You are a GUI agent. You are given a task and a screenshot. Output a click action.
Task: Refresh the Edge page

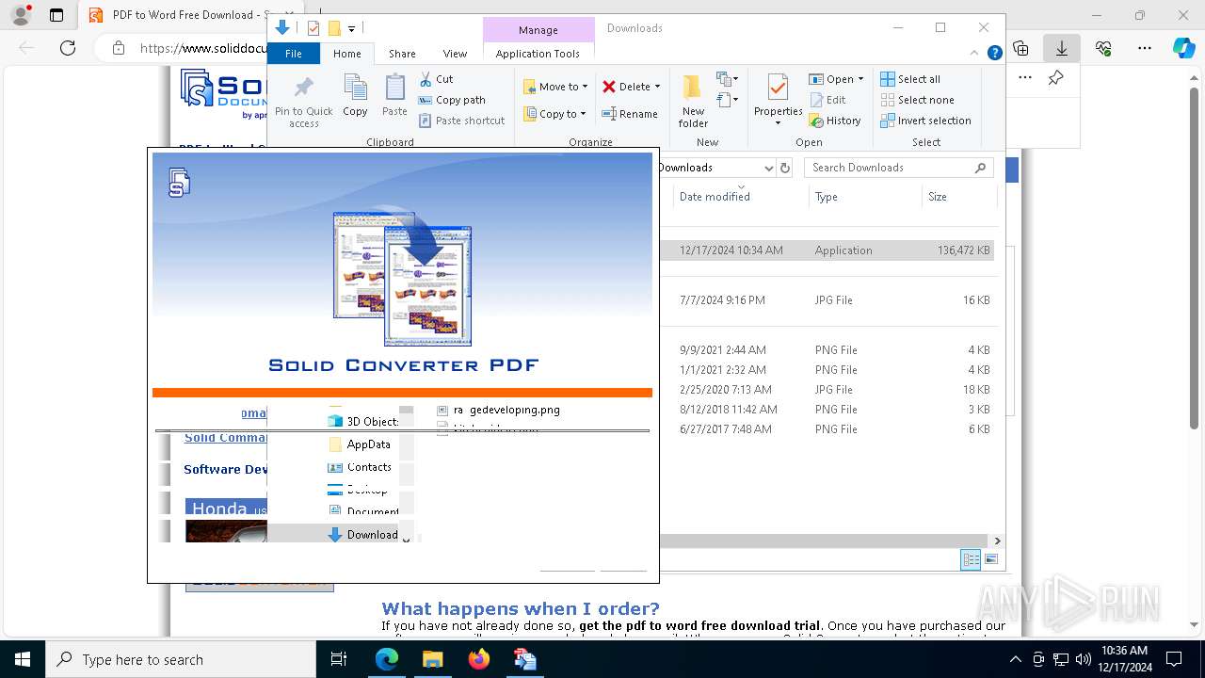[68, 47]
